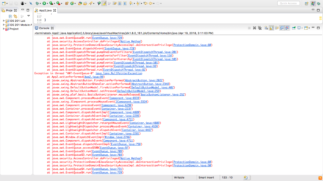Screen dimensions: 323x181
Task: Clear the console output
Action: (266, 28)
